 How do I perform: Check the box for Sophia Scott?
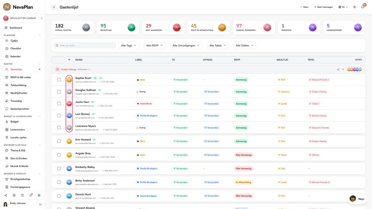click(59, 80)
